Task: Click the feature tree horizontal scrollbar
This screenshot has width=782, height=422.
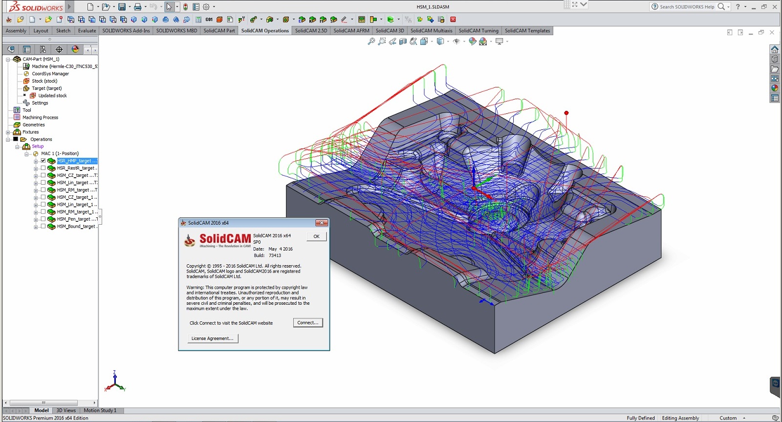Action: point(43,403)
